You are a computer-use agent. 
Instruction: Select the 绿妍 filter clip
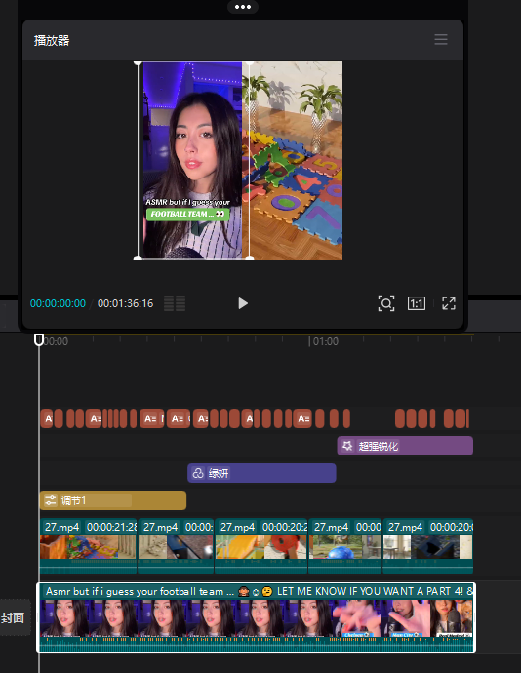point(261,473)
